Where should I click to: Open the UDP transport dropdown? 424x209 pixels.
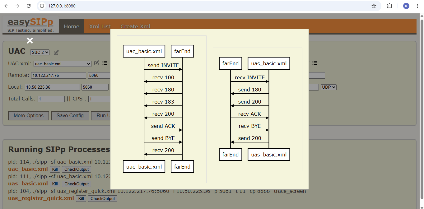click(x=328, y=87)
